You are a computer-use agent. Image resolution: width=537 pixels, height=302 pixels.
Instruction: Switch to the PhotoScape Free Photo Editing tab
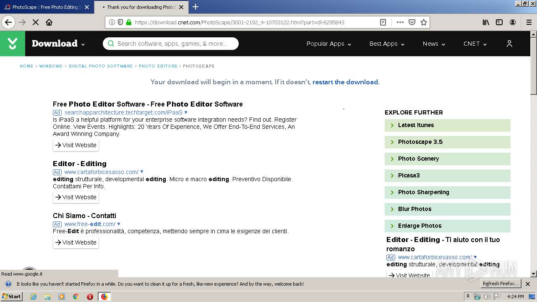47,7
